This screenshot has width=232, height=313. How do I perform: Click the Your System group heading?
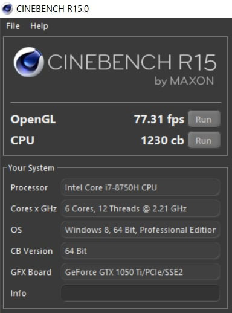coord(31,168)
